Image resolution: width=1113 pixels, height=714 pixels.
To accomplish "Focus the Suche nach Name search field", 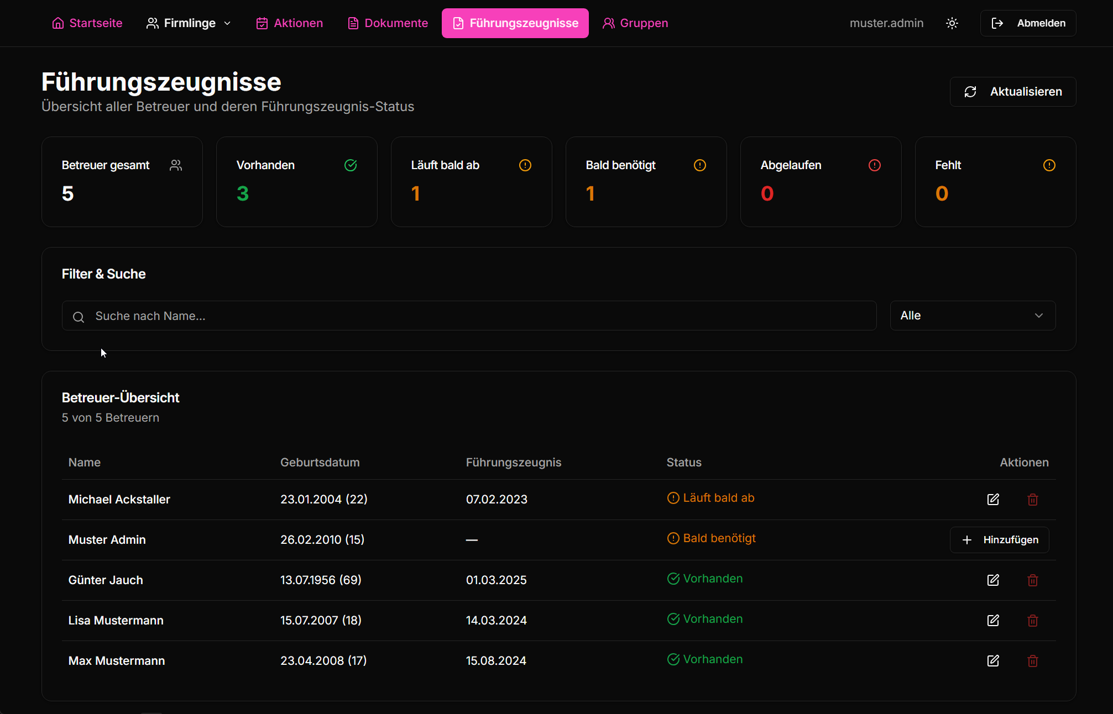I will coord(469,316).
